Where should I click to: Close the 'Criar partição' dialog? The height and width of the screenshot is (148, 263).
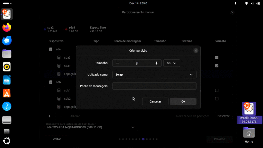(x=196, y=51)
